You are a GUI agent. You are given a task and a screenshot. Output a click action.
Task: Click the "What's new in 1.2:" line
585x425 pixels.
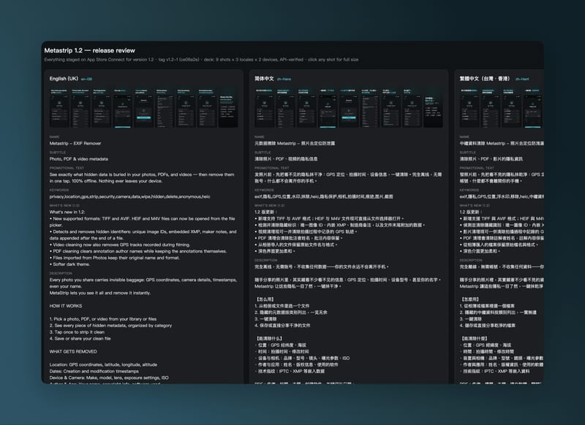tap(67, 212)
